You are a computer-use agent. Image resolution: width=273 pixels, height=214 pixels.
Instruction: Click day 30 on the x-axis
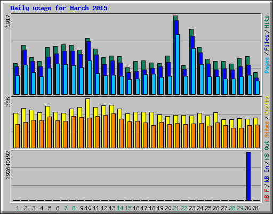pos(248,208)
